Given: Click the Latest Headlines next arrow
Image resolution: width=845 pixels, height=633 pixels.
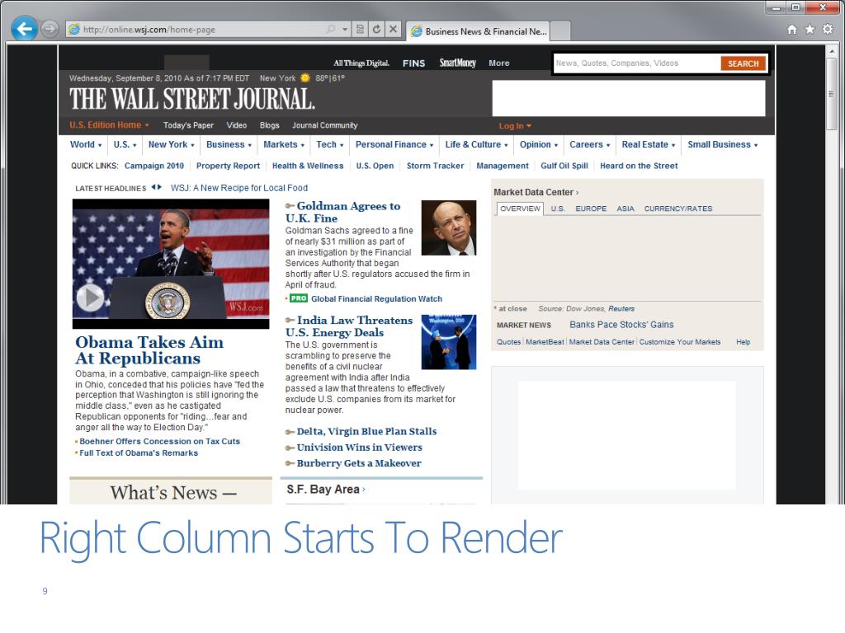Looking at the screenshot, I should pyautogui.click(x=159, y=187).
